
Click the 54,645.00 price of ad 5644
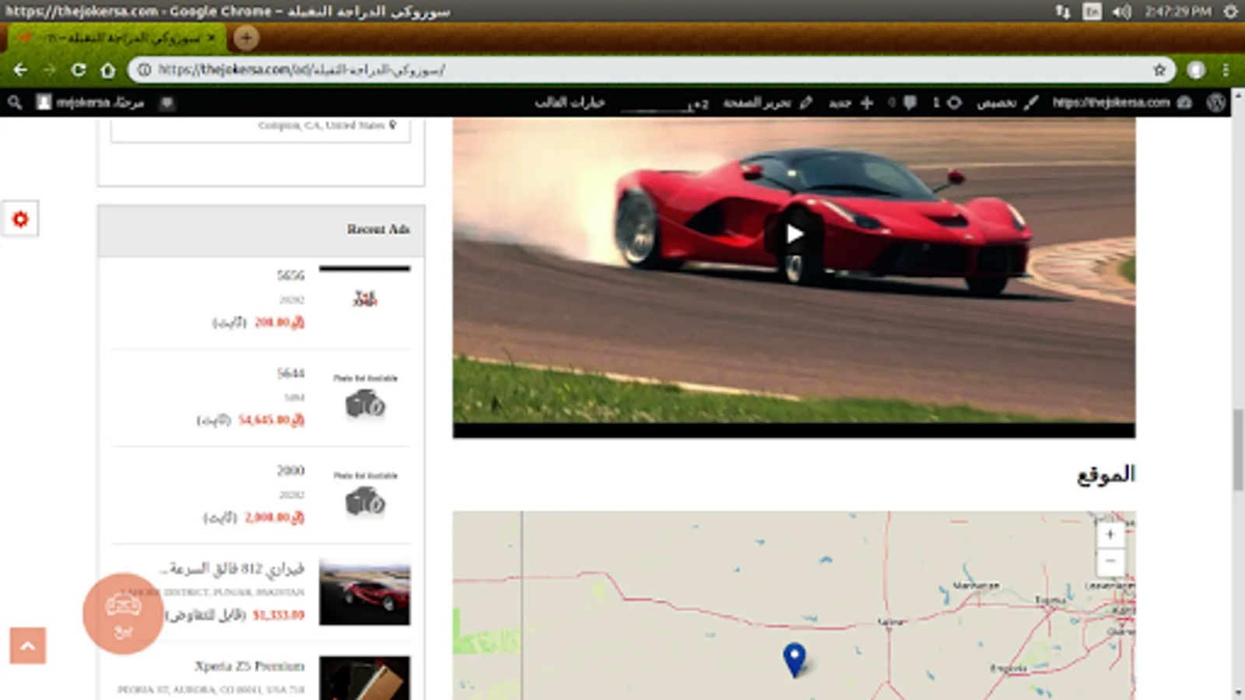271,420
